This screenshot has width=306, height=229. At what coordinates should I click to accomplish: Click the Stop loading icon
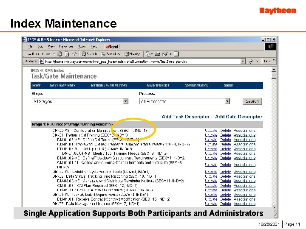pos(60,54)
